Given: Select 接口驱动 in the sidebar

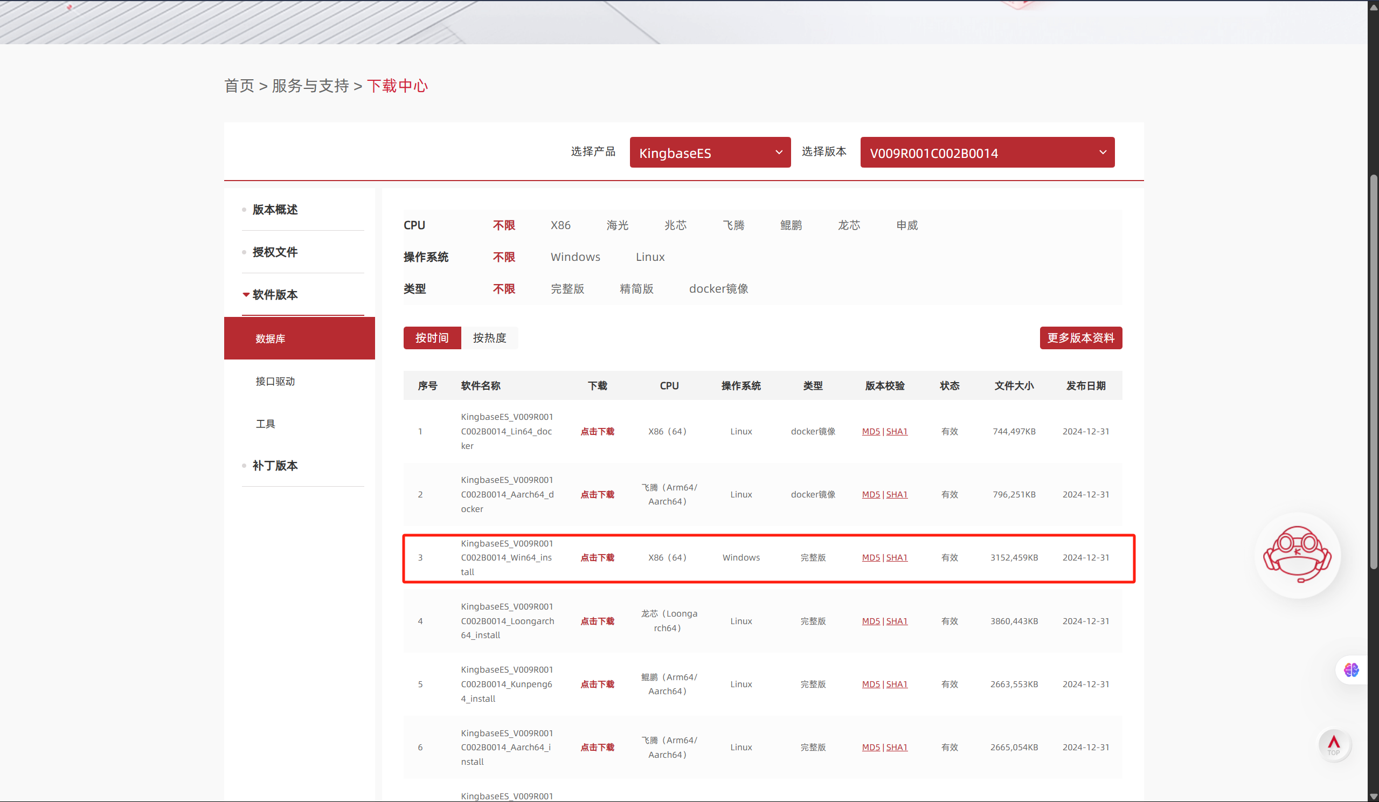Looking at the screenshot, I should [275, 381].
